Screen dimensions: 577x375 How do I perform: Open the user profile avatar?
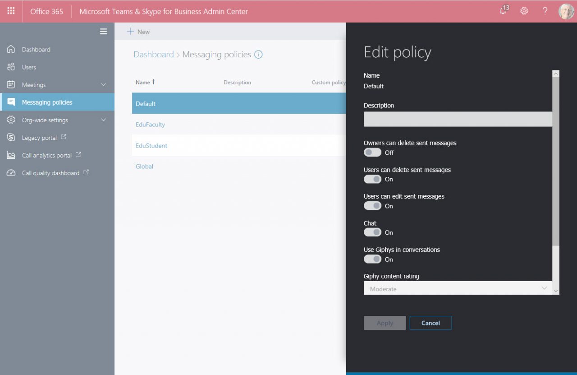click(566, 11)
